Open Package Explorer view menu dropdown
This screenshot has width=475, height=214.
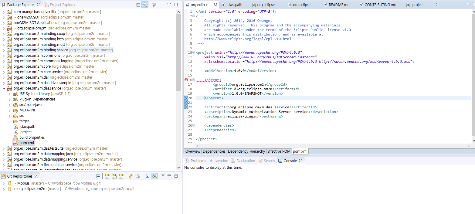coord(163,4)
